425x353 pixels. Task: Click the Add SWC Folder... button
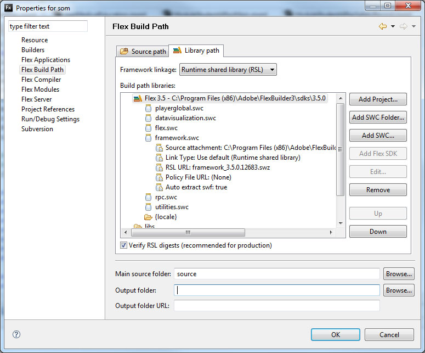[x=378, y=117]
